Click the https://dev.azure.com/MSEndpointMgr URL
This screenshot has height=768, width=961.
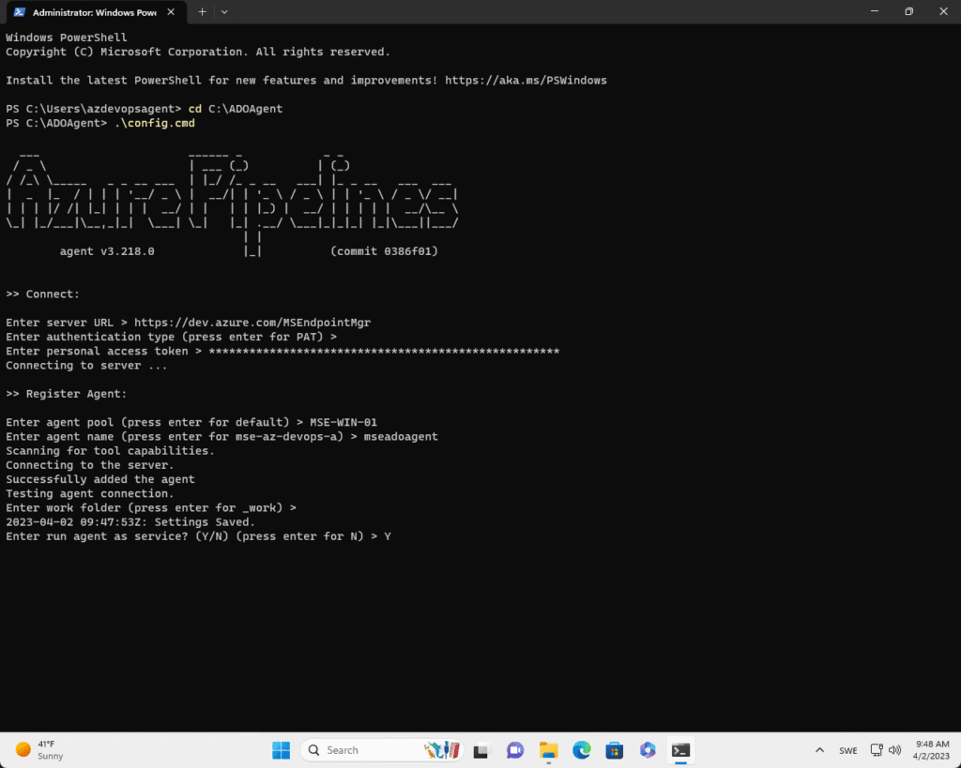(252, 323)
